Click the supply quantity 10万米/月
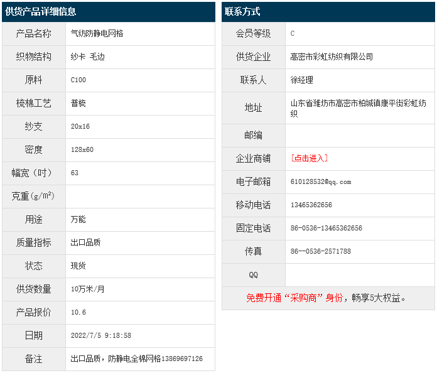Image resolution: width=437 pixels, height=373 pixels. 88,289
